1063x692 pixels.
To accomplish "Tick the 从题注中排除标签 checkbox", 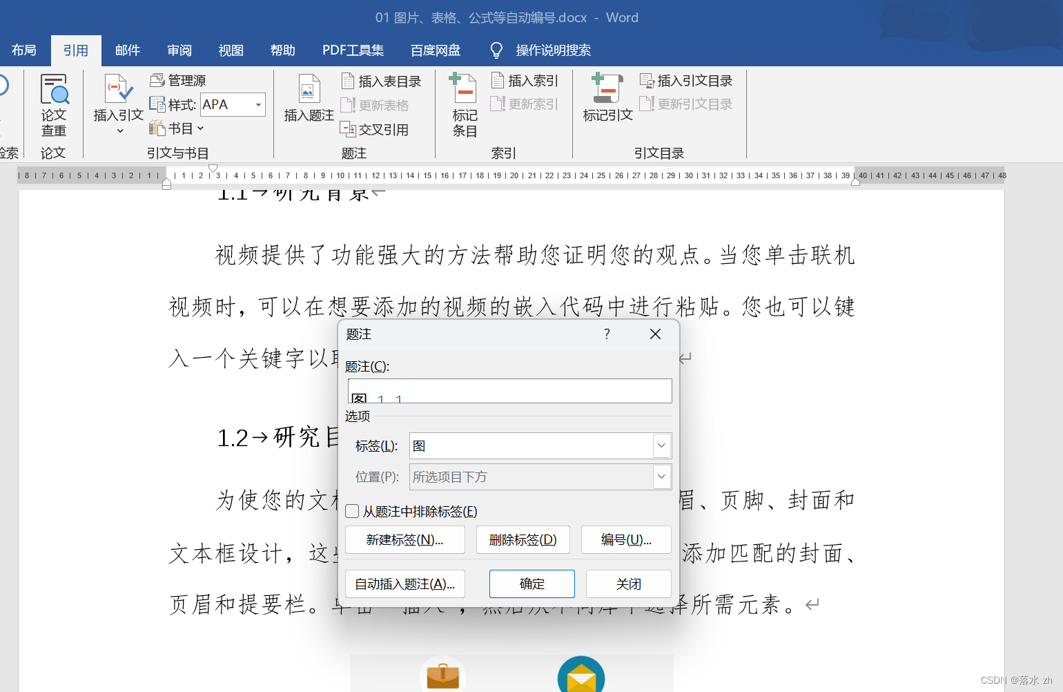I will (352, 511).
